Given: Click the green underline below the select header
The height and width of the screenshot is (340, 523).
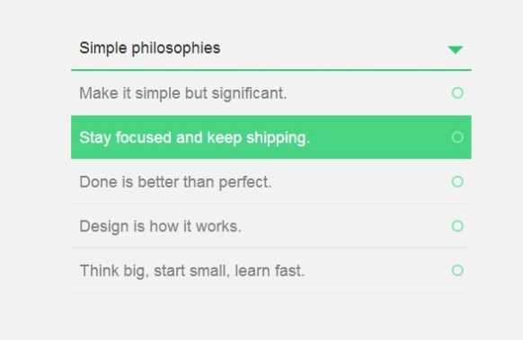Looking at the screenshot, I should [271, 70].
